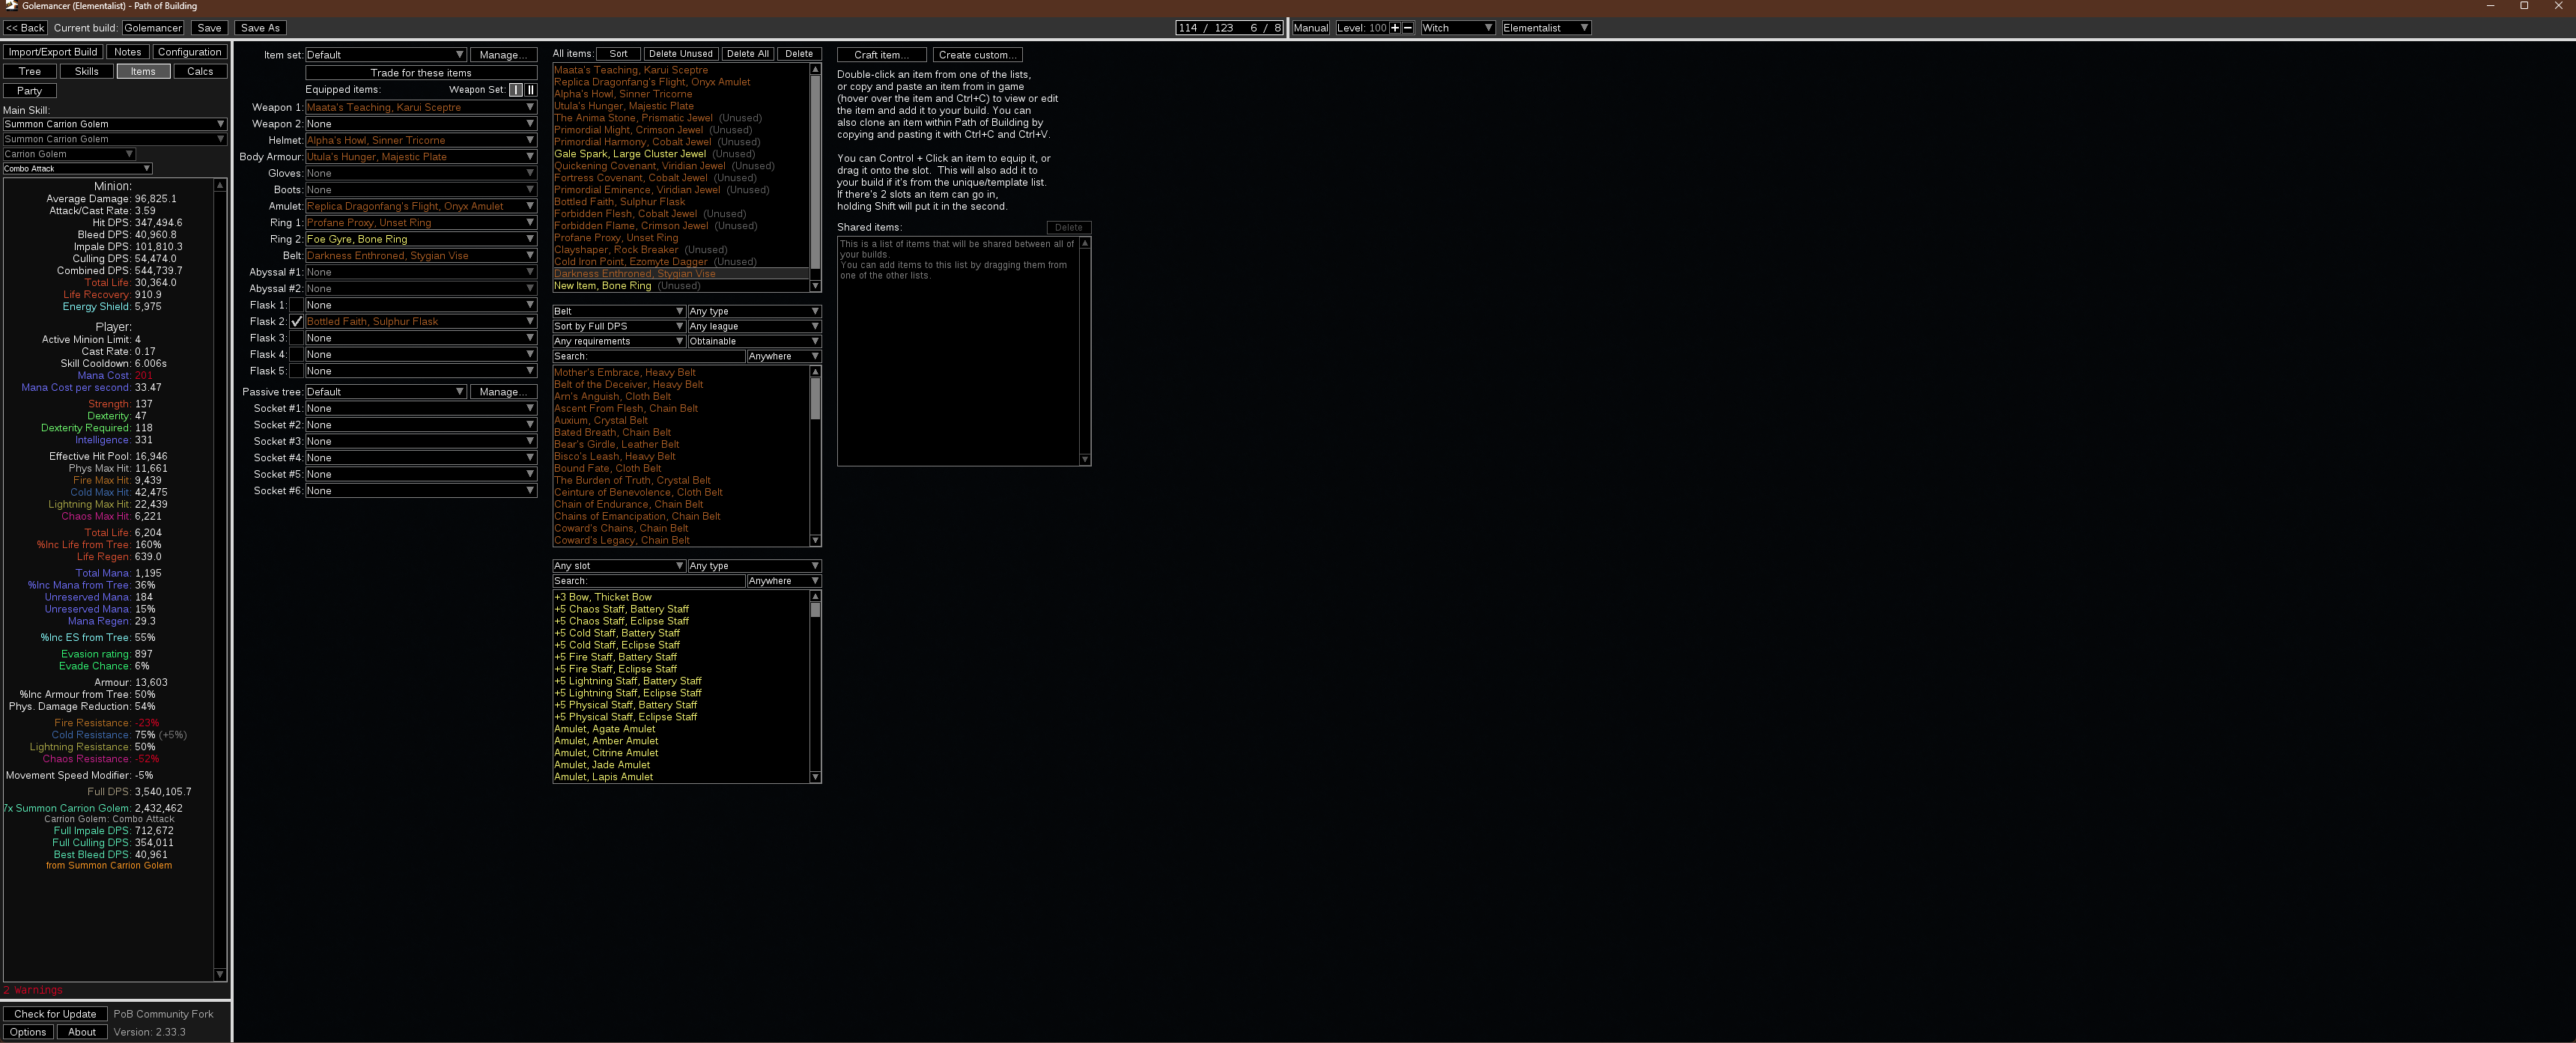Enable the Flask 4 checkbox
This screenshot has height=1043, width=2576.
point(297,355)
